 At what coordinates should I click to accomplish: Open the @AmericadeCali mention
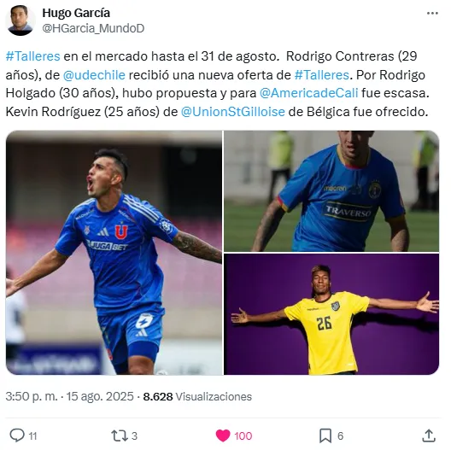point(309,93)
